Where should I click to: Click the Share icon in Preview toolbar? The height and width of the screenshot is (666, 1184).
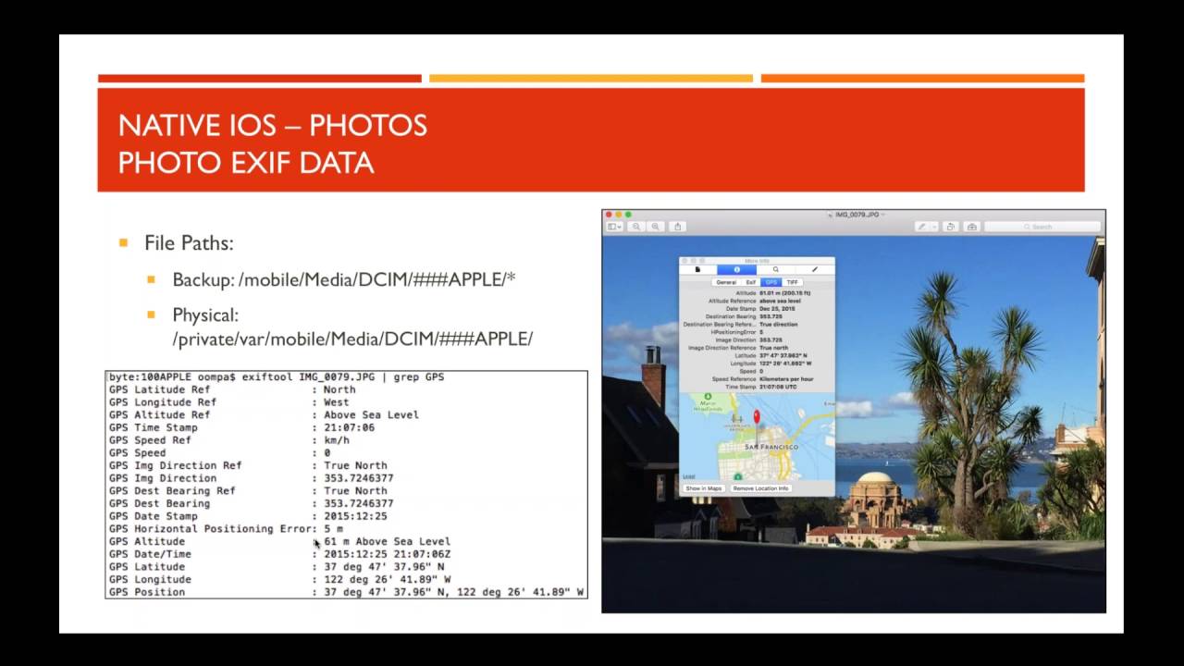[678, 227]
